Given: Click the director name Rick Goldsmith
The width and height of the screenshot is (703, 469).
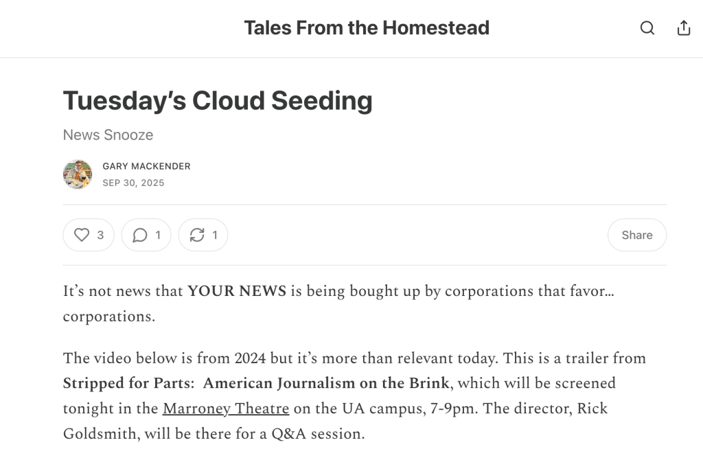Looking at the screenshot, I should point(575,409).
